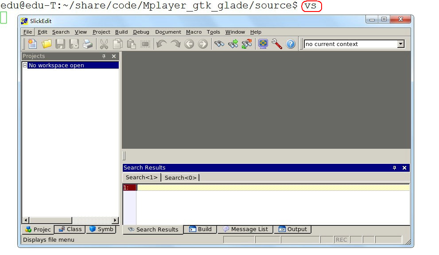The image size is (439, 255).
Task: Click the status bar resize grip
Action: [x=408, y=242]
